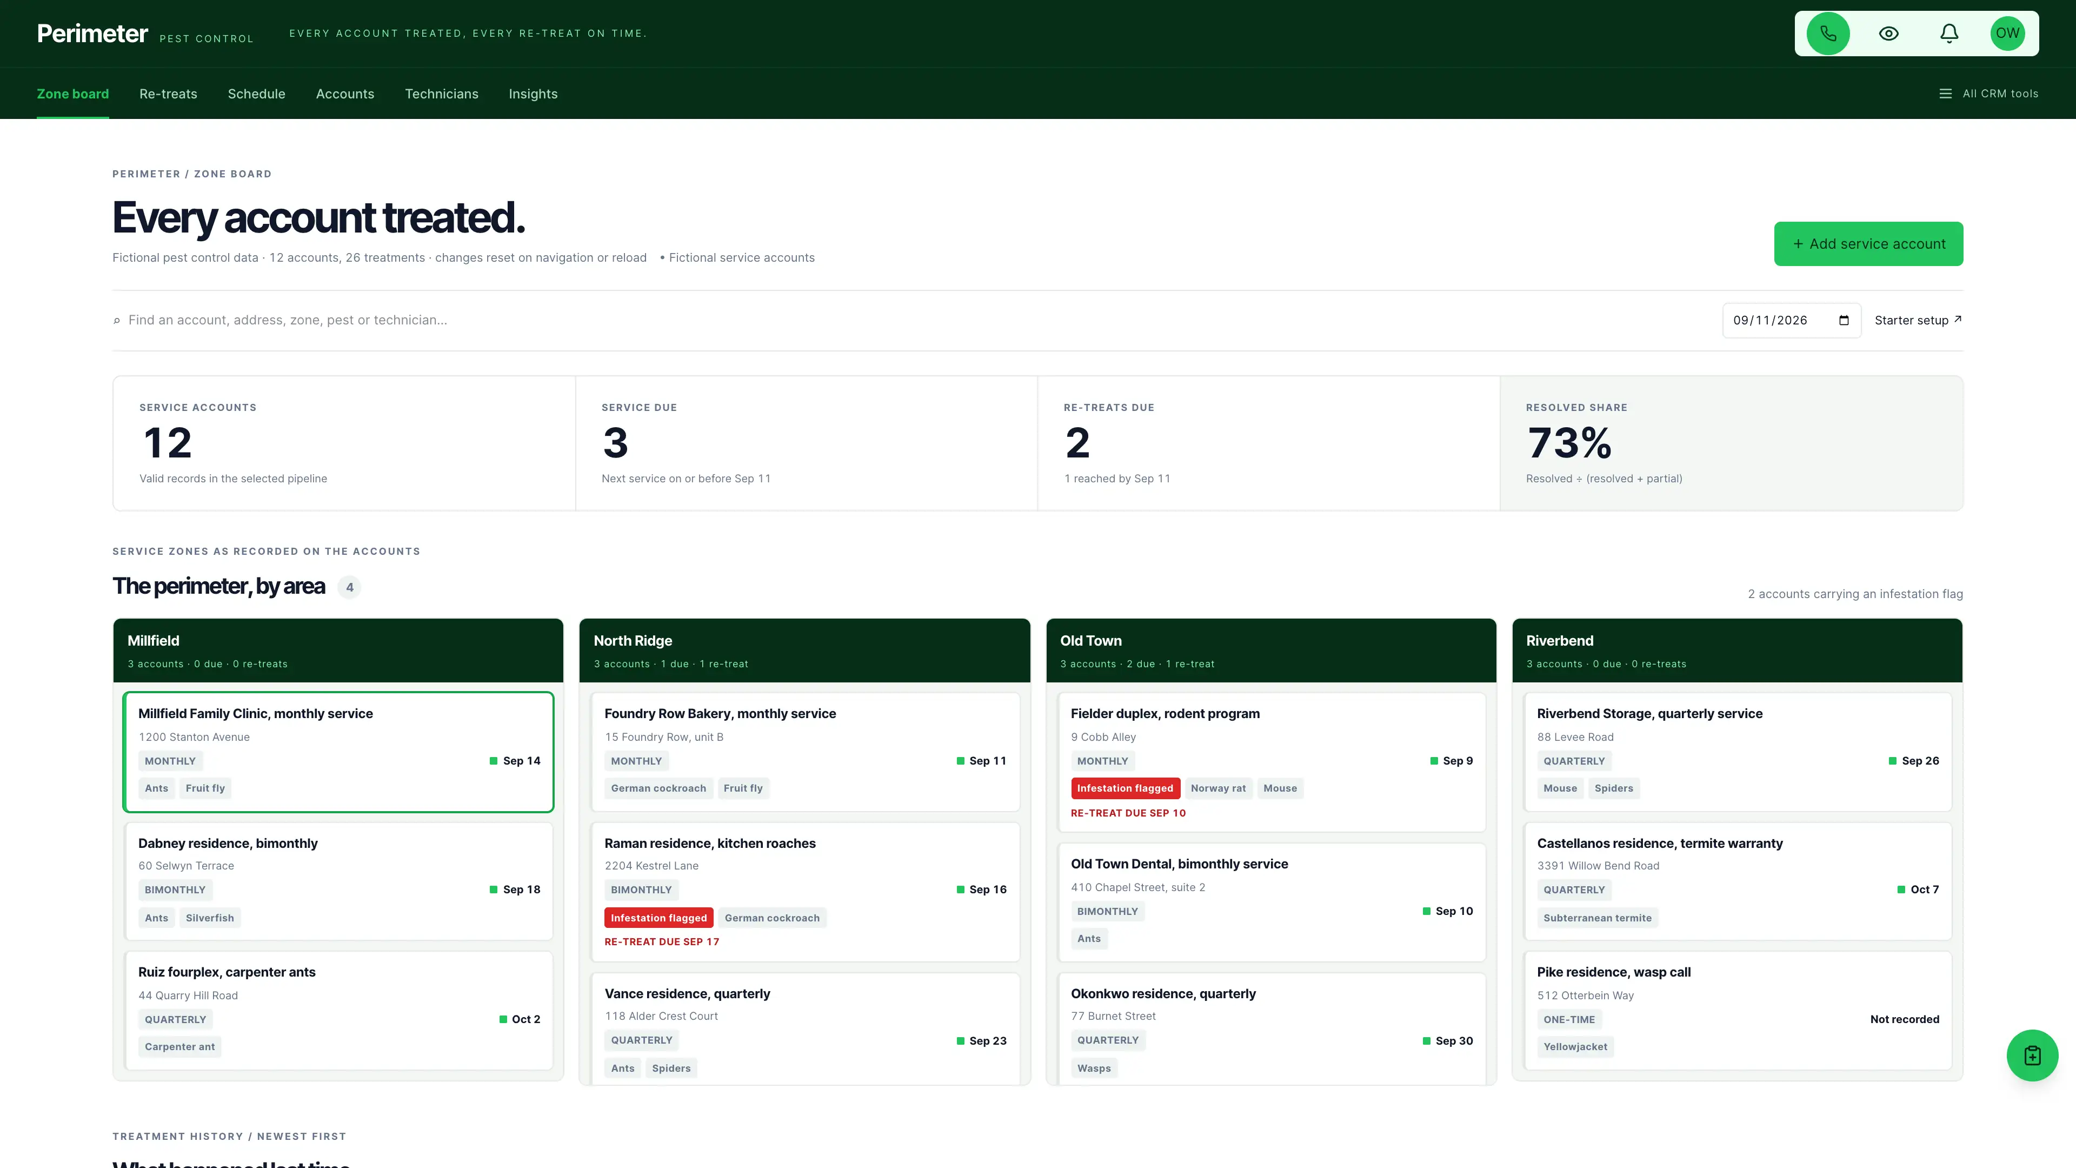
Task: Open Okonkwo residence, quarterly card
Action: tap(1272, 1028)
